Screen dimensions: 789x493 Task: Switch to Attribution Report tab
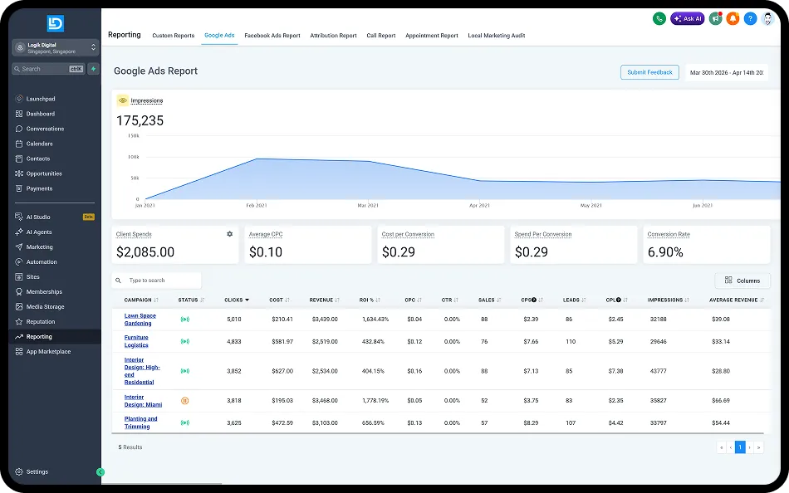pyautogui.click(x=333, y=35)
